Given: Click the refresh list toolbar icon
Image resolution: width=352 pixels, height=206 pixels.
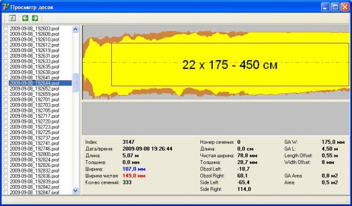Looking at the screenshot, I should (12, 18).
